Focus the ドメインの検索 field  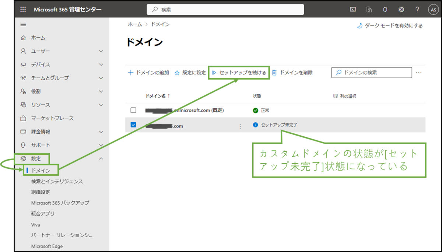click(372, 73)
